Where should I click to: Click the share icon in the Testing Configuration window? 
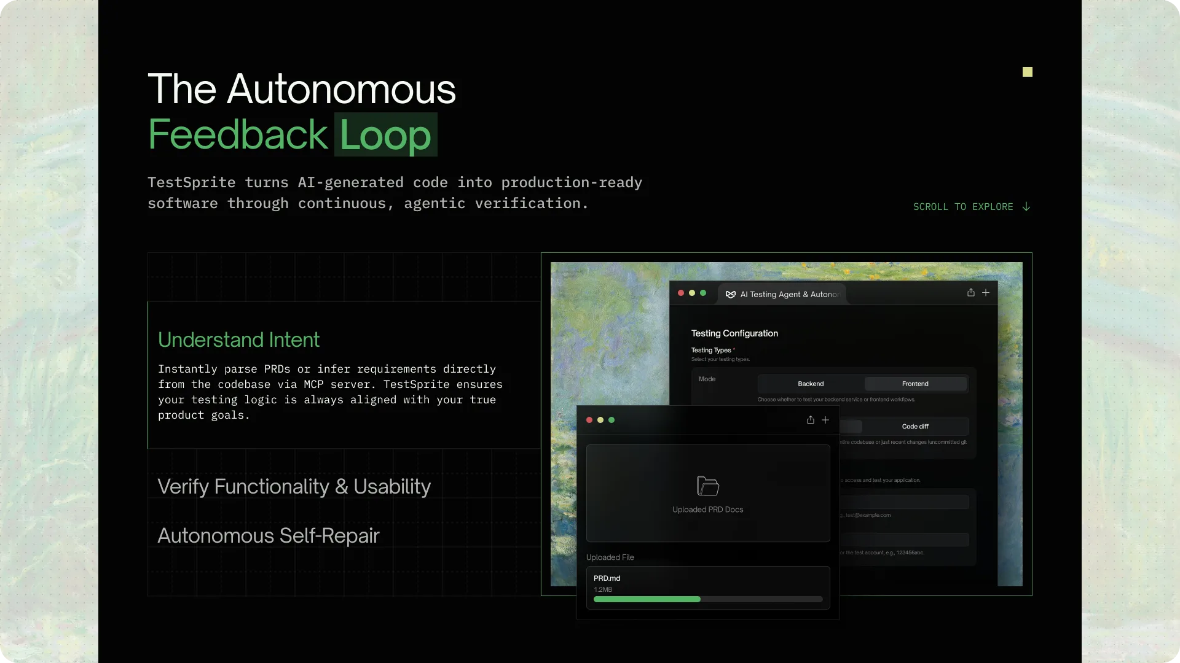(x=971, y=293)
